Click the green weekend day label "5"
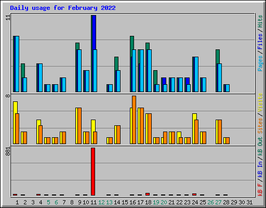266x208 pixels. point(48,202)
